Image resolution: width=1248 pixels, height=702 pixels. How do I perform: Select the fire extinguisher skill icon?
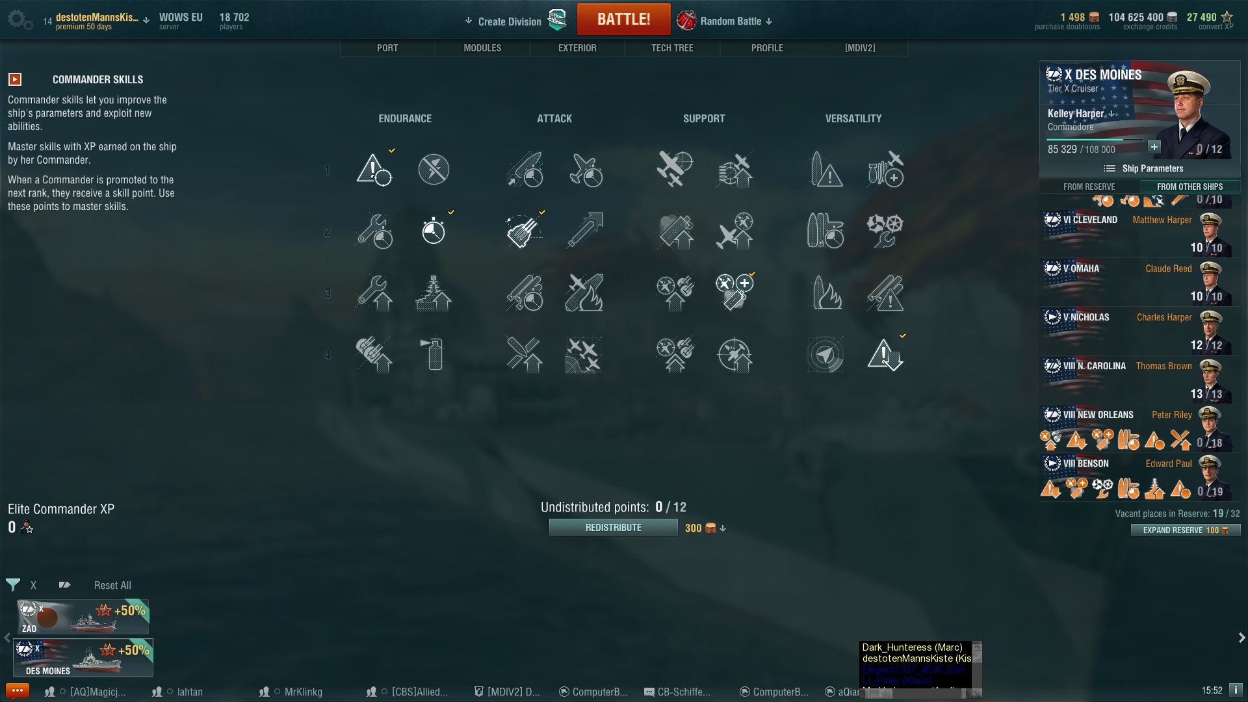click(434, 354)
